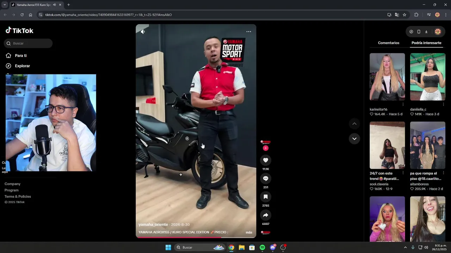Viewport: 451px width, 253px height.
Task: Mute the tab via its speaker icon
Action: [54, 5]
